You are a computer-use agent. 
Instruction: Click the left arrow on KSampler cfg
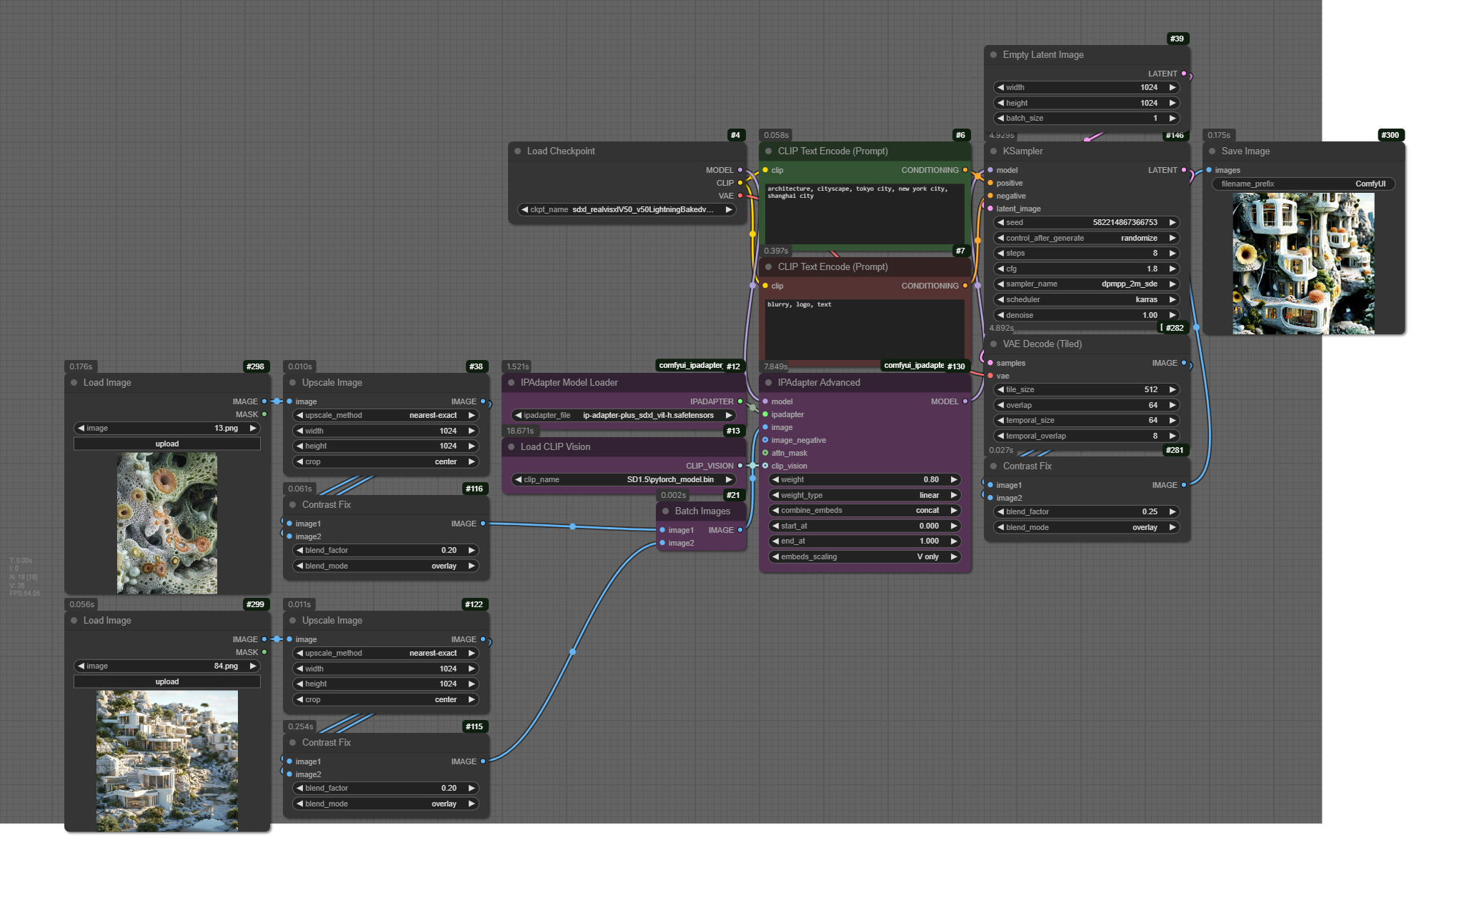click(1000, 269)
